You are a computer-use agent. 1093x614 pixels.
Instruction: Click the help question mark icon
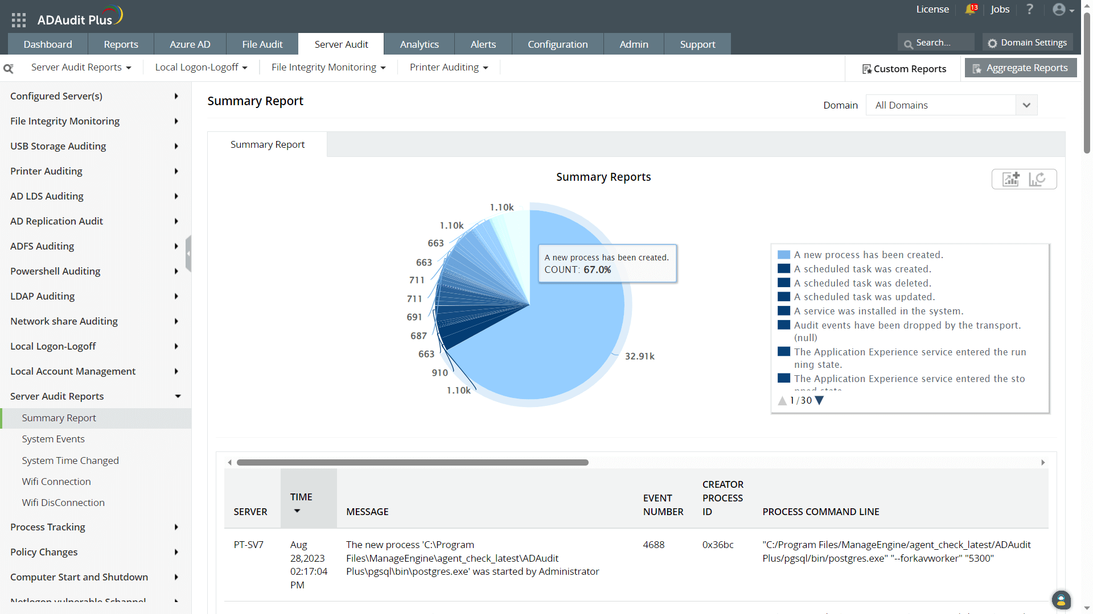click(x=1029, y=9)
